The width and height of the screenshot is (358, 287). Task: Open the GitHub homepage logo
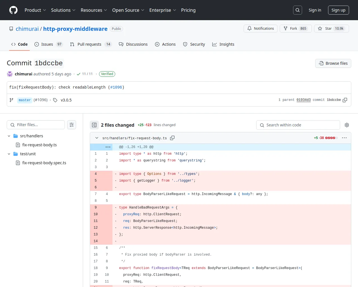13,10
